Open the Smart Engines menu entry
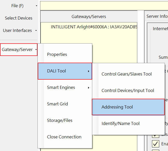 (x=61, y=87)
